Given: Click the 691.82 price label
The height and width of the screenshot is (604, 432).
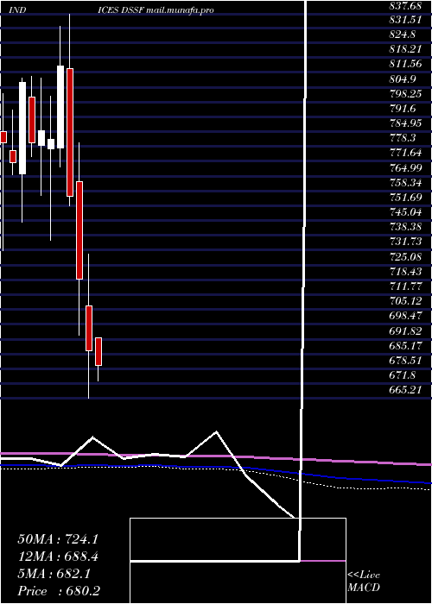Looking at the screenshot, I should coord(405,330).
